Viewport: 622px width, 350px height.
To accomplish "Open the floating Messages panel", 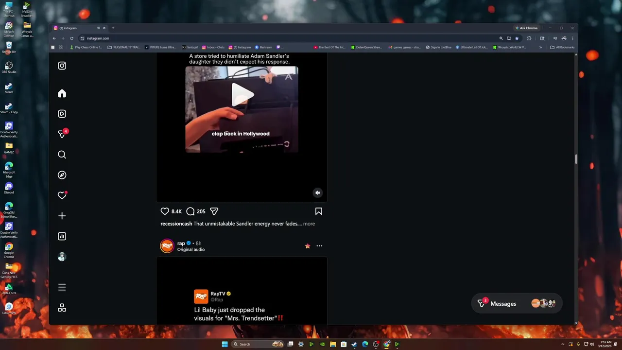I will pyautogui.click(x=517, y=303).
